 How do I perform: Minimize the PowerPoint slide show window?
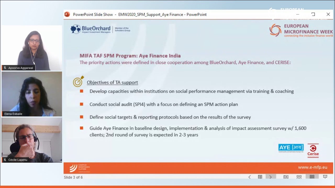pos(298,14)
